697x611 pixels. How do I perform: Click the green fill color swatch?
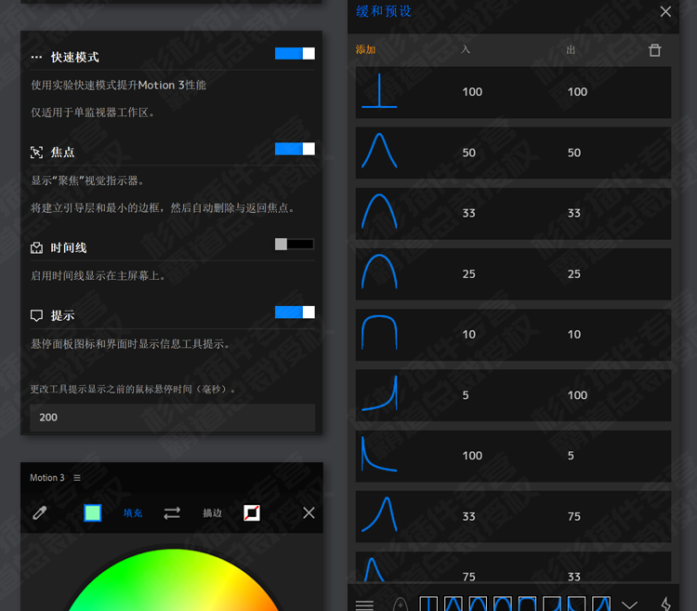click(x=92, y=512)
